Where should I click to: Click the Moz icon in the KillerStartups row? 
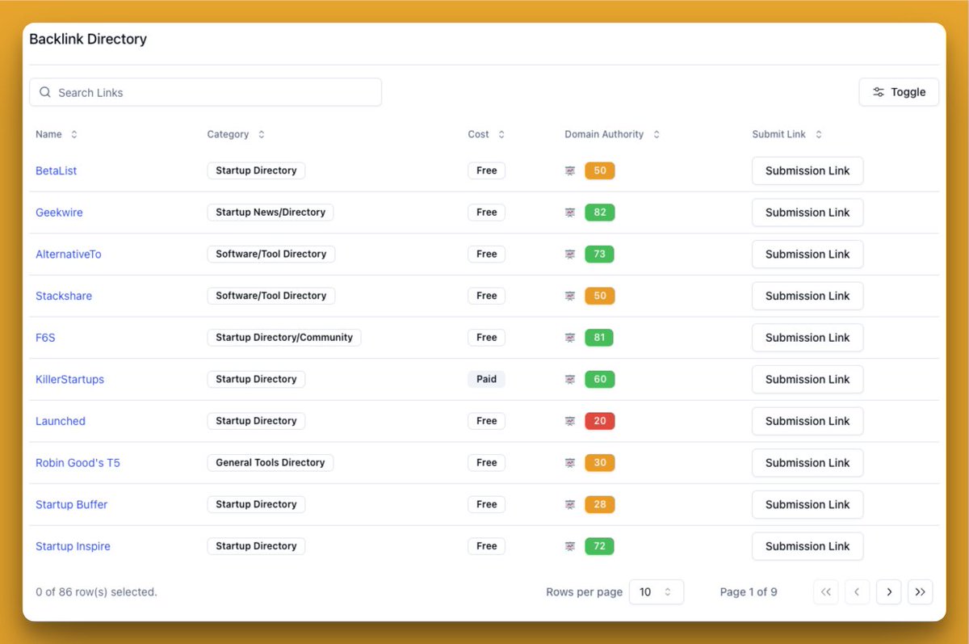point(570,379)
